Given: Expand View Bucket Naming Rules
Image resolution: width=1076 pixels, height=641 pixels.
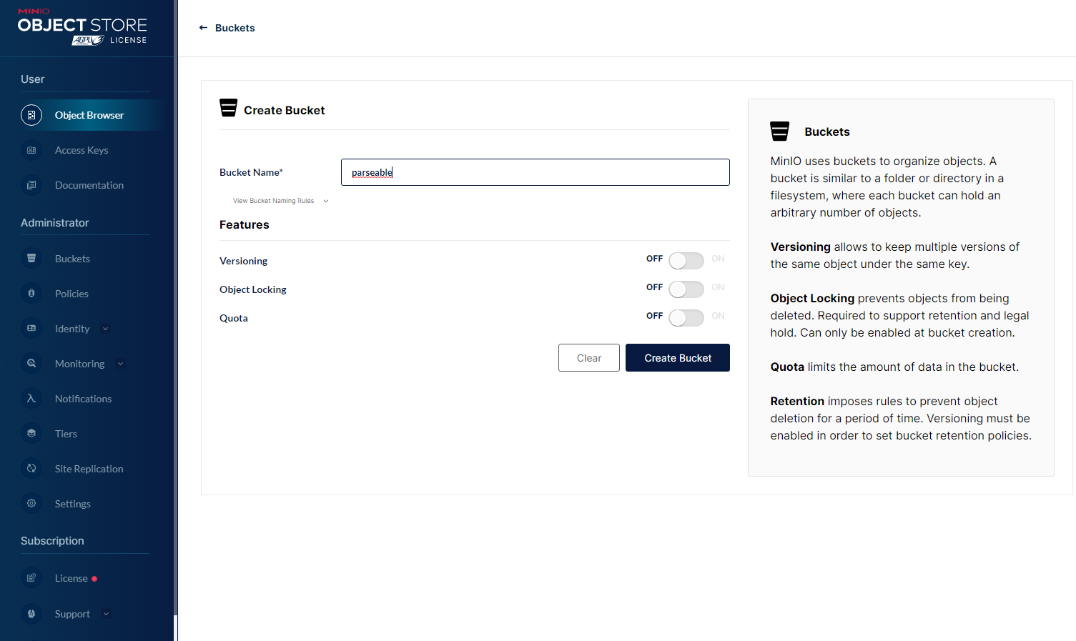Looking at the screenshot, I should tap(280, 201).
